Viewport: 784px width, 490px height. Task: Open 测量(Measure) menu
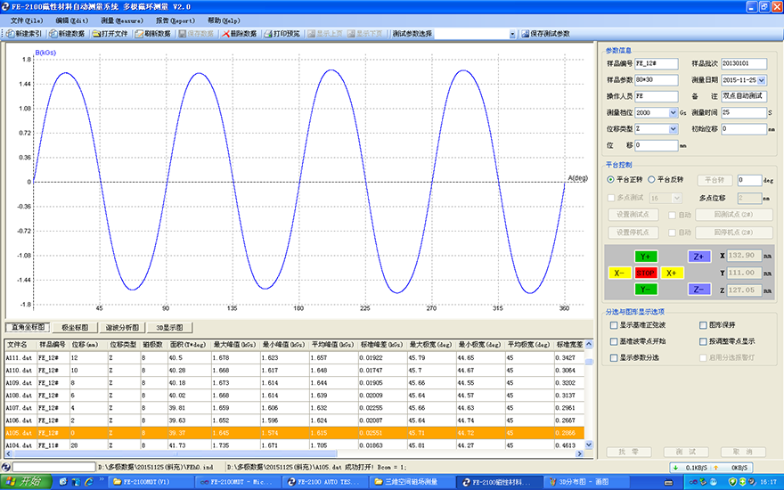click(122, 20)
